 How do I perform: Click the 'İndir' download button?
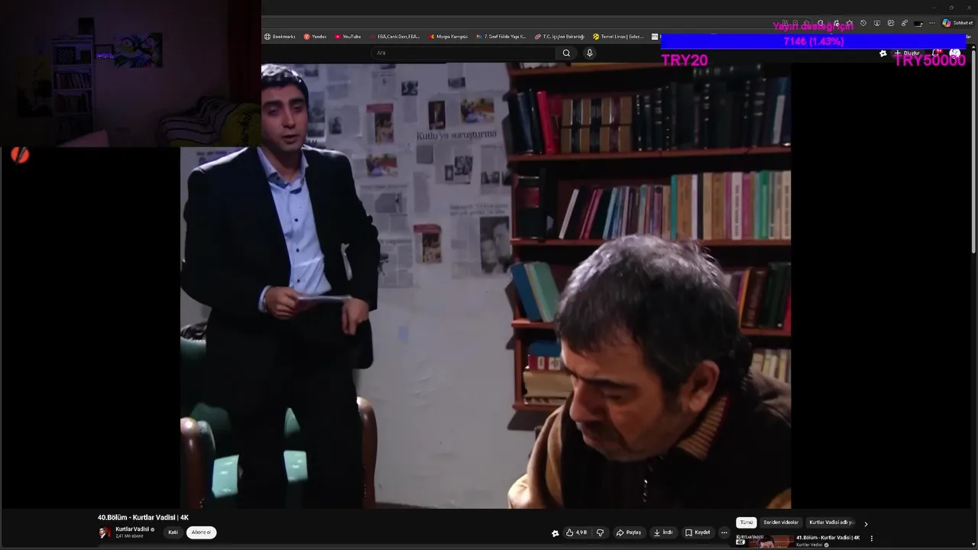pos(662,532)
